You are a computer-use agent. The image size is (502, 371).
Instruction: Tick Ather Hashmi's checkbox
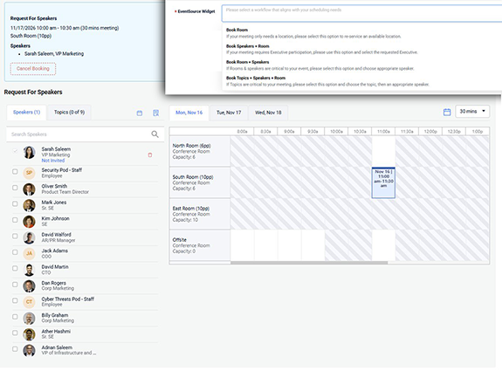[15, 333]
